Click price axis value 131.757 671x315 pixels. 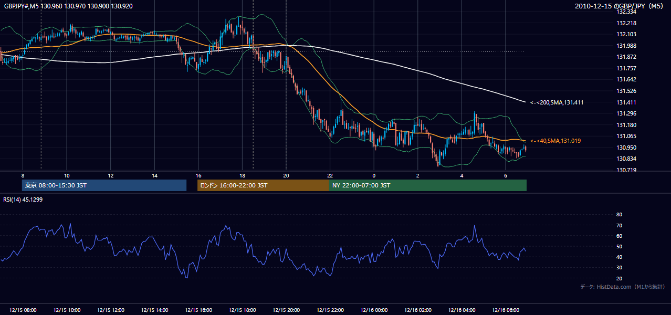[626, 68]
